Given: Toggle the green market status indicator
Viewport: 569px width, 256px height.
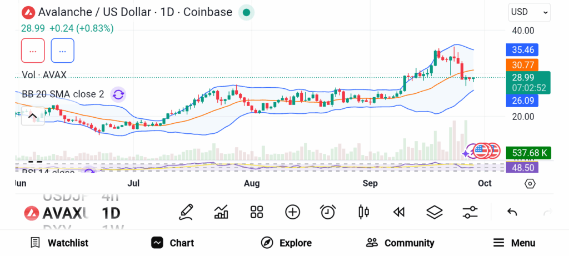Looking at the screenshot, I should pos(246,12).
